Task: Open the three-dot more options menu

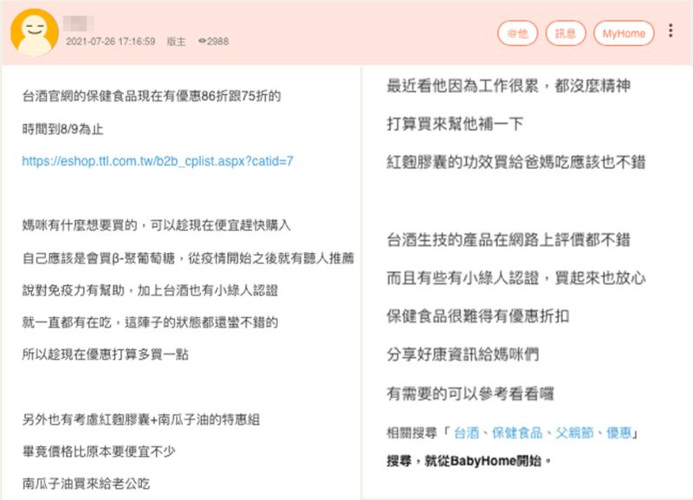Action: point(670,30)
